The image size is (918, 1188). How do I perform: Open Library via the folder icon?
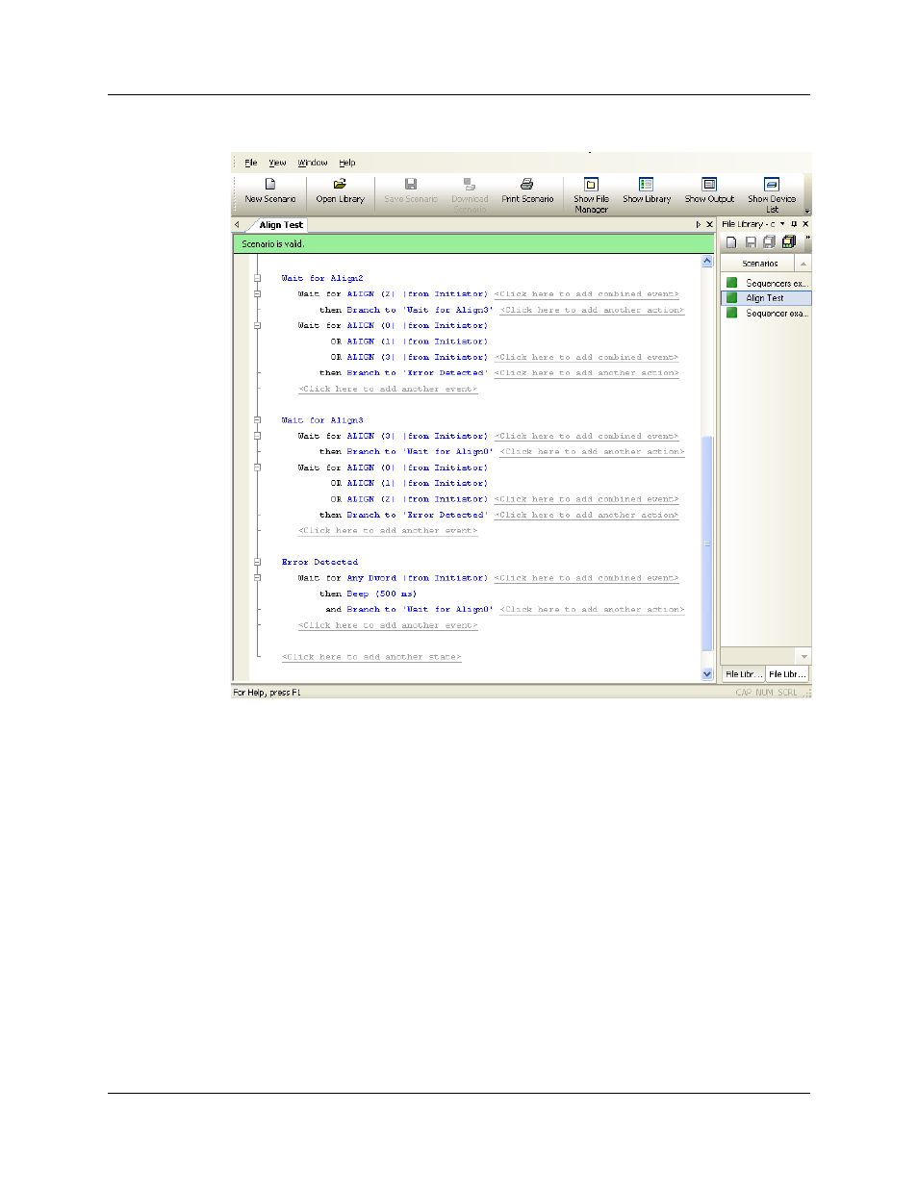click(x=340, y=184)
